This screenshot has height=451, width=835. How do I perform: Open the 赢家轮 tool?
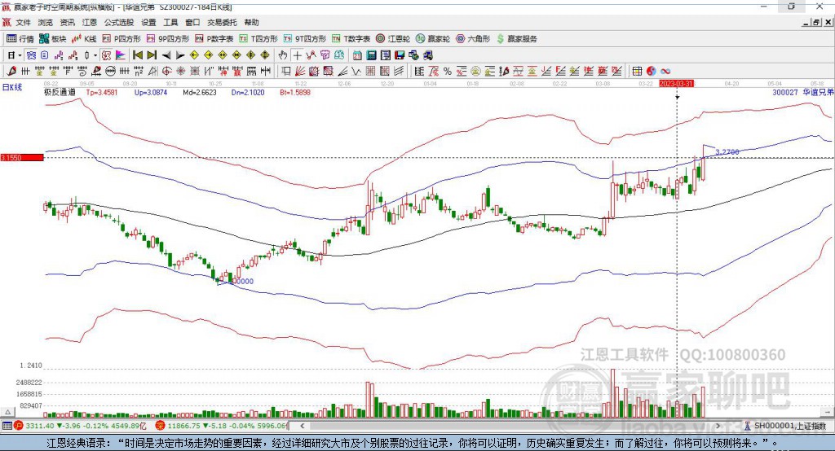433,39
